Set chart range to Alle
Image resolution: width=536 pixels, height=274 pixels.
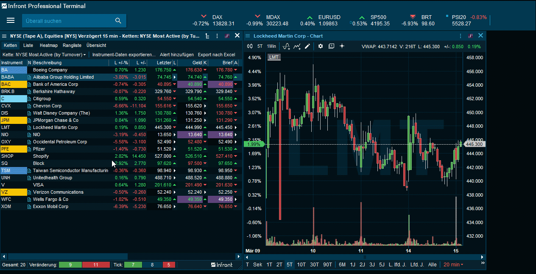432,265
